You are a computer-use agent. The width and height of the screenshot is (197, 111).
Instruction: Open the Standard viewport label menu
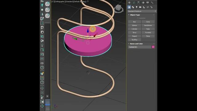(69, 2)
